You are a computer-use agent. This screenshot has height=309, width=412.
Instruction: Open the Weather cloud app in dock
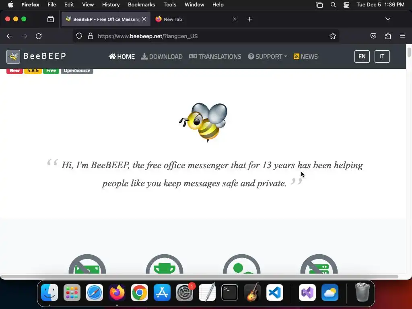click(x=330, y=293)
